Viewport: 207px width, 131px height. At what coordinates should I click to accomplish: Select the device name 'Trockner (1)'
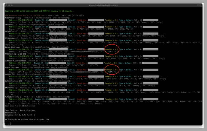pos(11,24)
